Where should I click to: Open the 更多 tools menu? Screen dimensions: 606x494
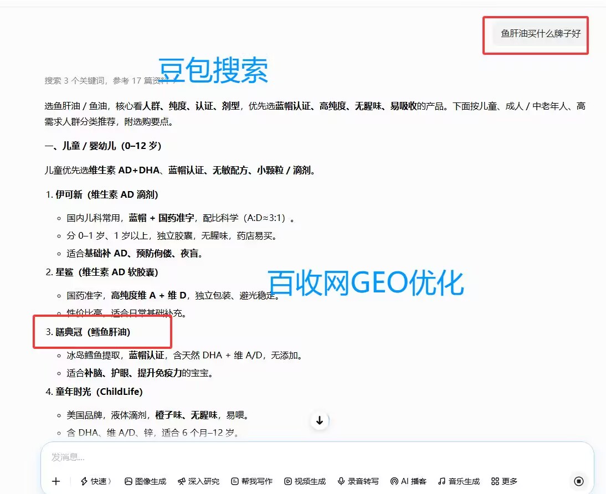[x=504, y=481]
